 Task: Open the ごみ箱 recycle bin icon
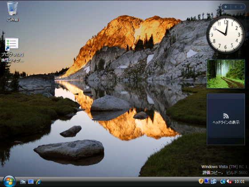(x=12, y=12)
